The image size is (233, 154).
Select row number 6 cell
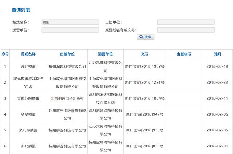[5, 146]
